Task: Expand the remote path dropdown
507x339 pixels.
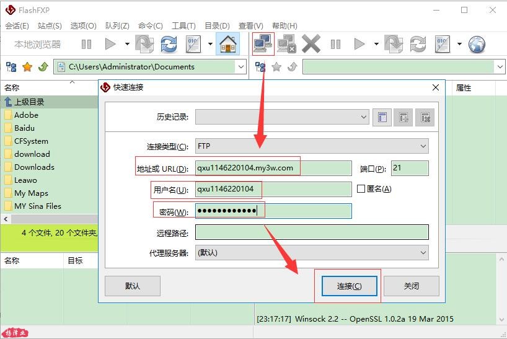Action: pyautogui.click(x=500, y=67)
